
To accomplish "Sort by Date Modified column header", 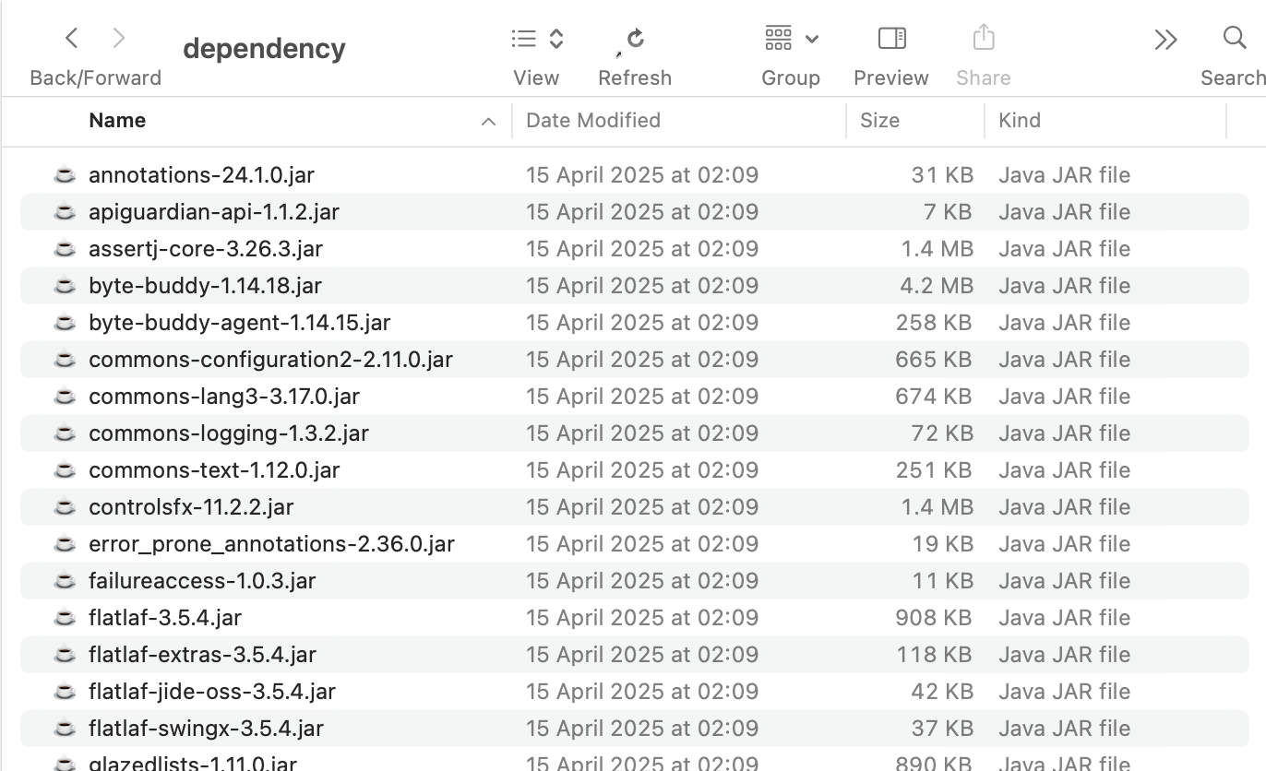I will (593, 121).
